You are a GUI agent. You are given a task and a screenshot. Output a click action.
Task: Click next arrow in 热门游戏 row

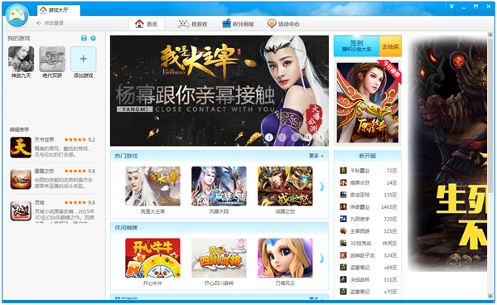click(x=321, y=186)
